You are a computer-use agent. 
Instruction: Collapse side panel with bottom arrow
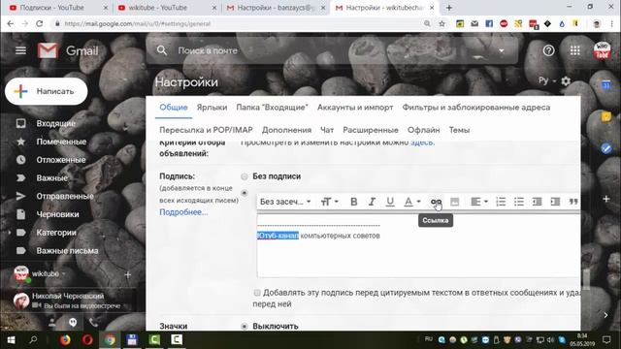click(605, 315)
